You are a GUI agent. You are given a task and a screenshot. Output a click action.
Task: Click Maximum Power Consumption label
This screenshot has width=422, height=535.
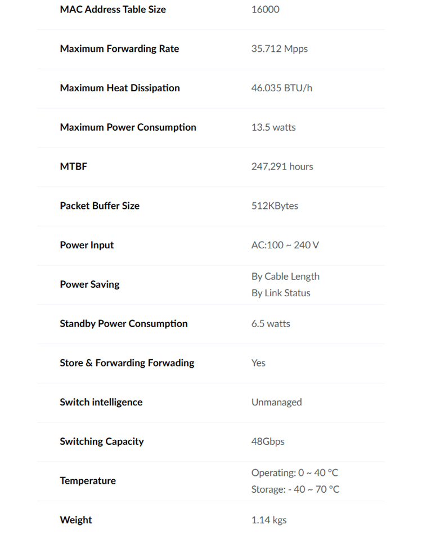click(x=128, y=127)
